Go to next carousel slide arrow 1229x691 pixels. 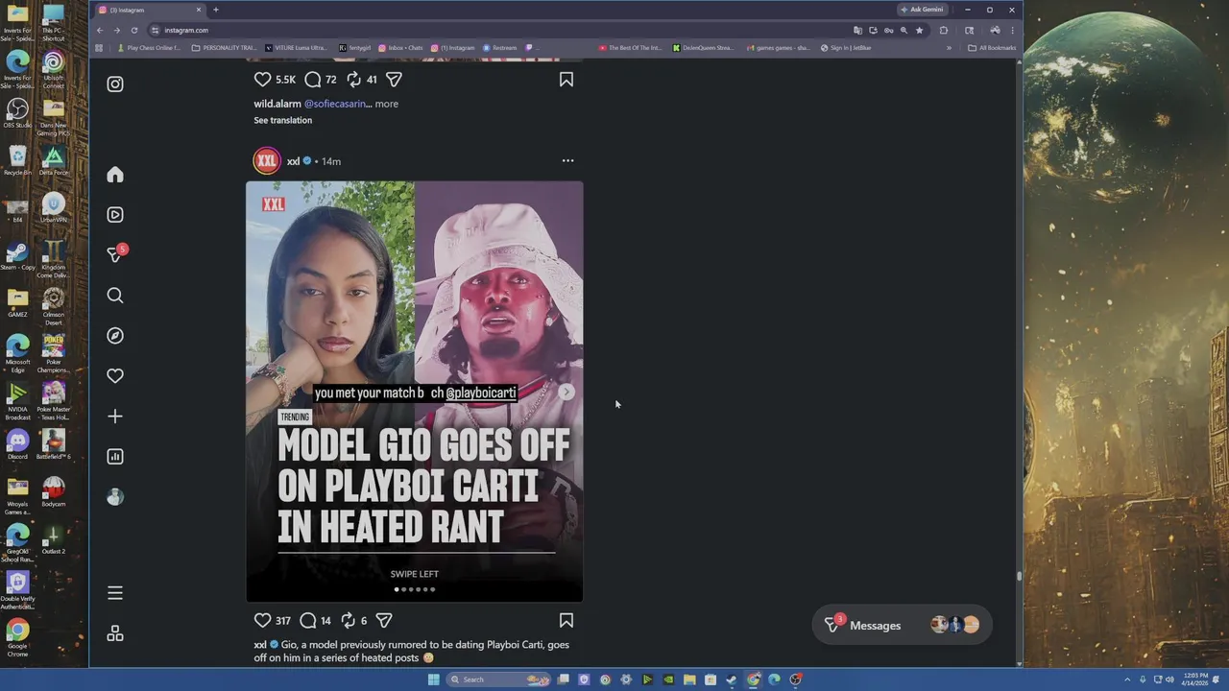(566, 392)
